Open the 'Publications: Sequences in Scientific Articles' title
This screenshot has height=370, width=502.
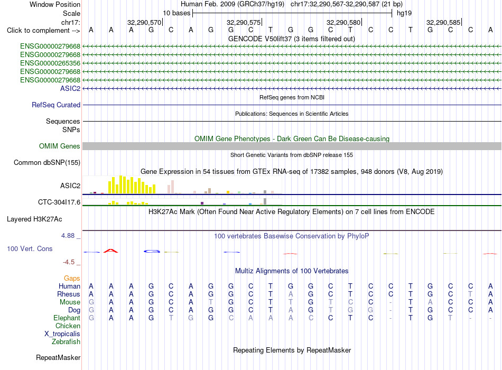click(292, 114)
